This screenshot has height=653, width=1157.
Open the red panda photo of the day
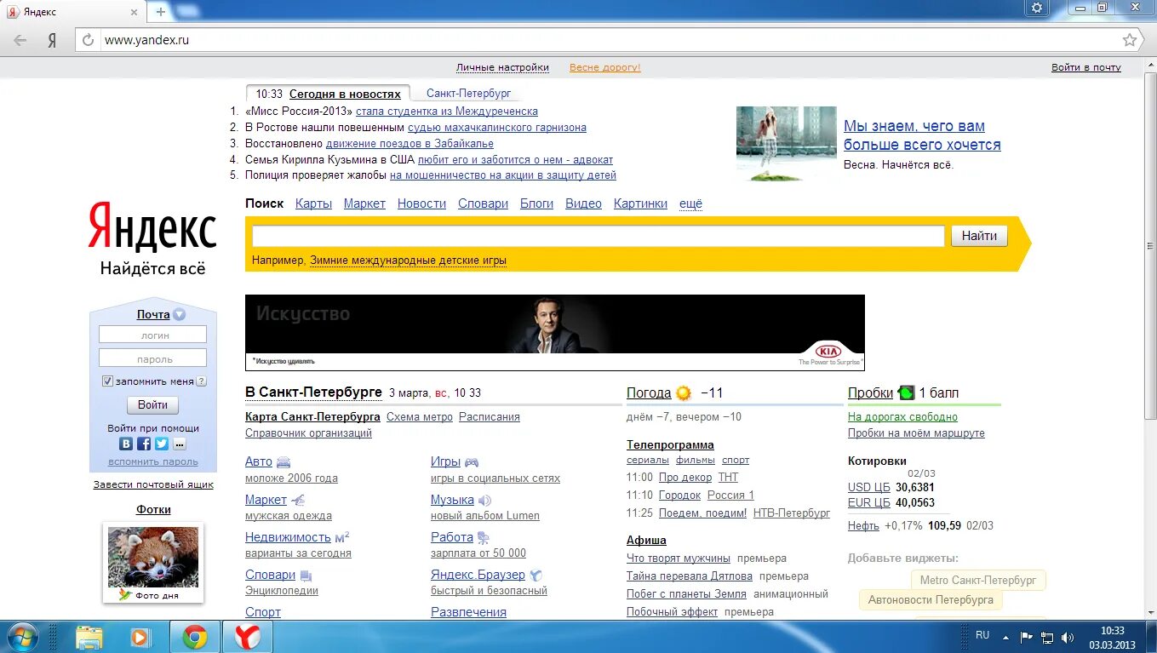click(x=153, y=558)
